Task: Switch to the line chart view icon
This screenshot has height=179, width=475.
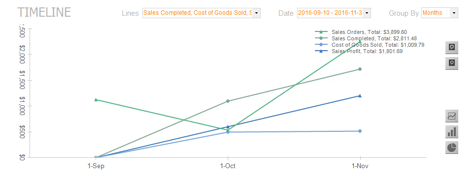Action: [452, 116]
